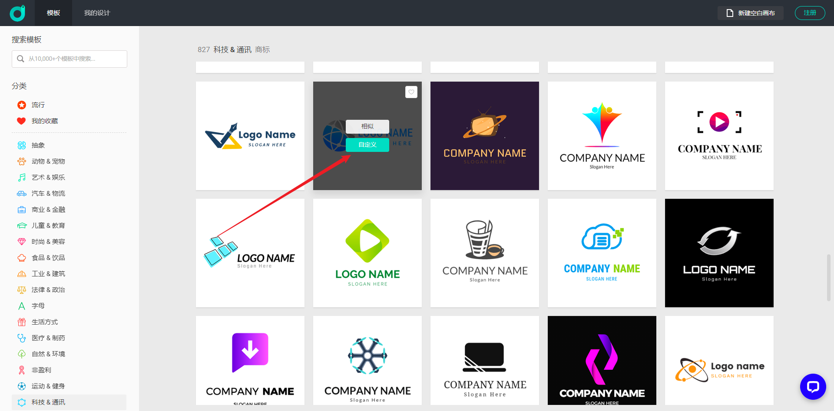Image resolution: width=834 pixels, height=411 pixels.
Task: Click 相似 button on hovered template
Action: click(367, 126)
